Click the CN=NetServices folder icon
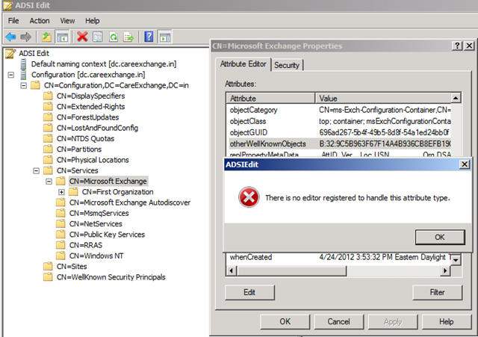 coord(60,224)
